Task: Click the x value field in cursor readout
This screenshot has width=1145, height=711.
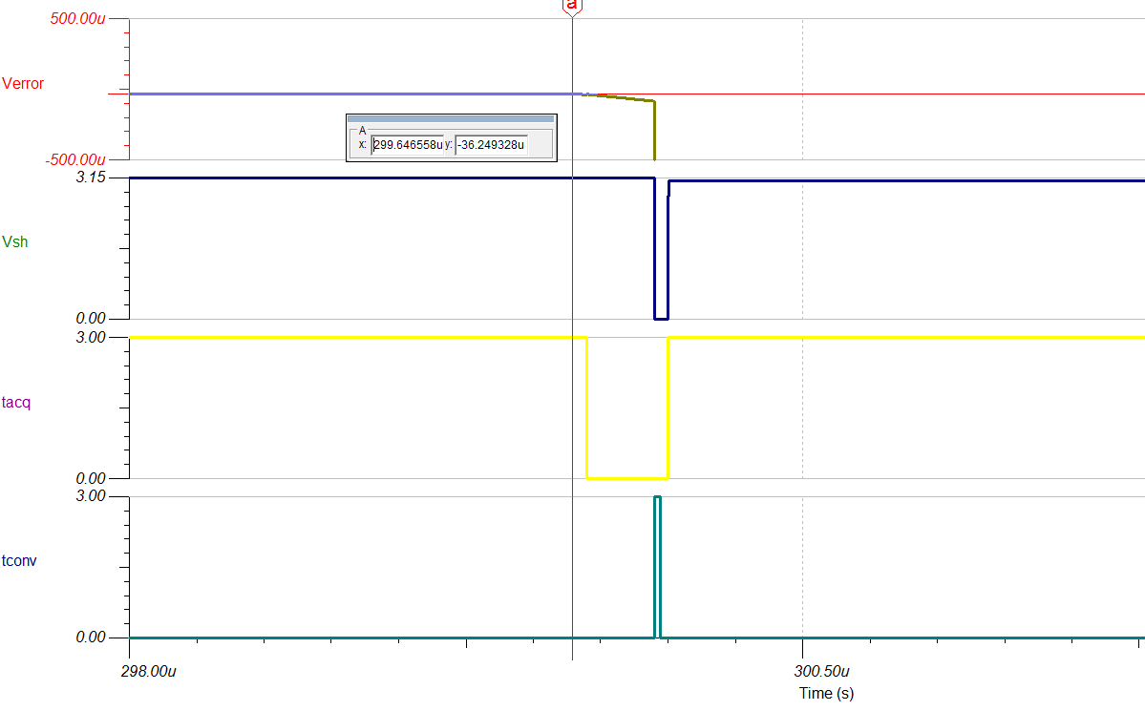Action: pos(408,145)
